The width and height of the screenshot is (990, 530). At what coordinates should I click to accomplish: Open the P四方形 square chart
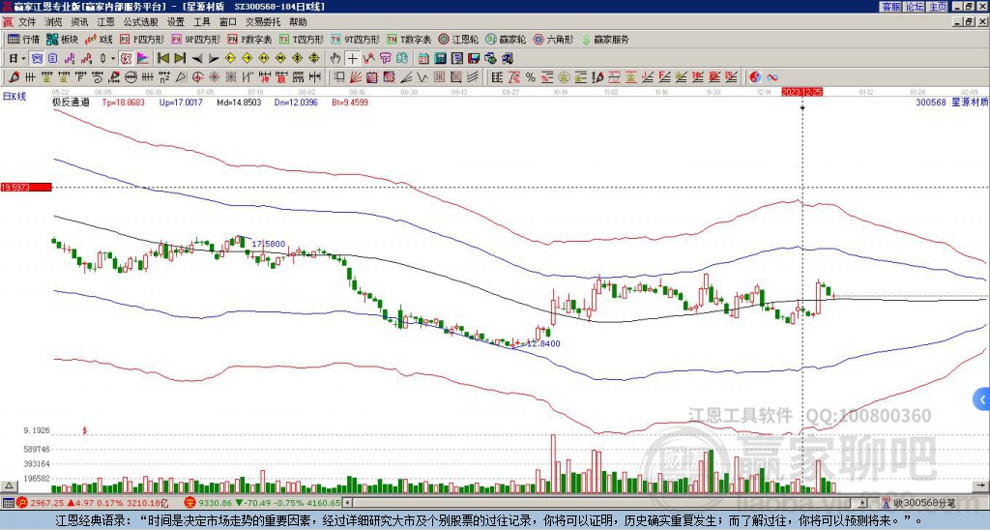click(142, 39)
